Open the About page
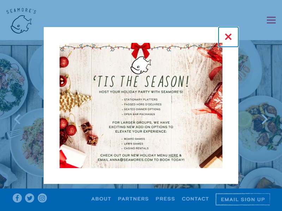Image resolution: width=282 pixels, height=211 pixels. (101, 199)
